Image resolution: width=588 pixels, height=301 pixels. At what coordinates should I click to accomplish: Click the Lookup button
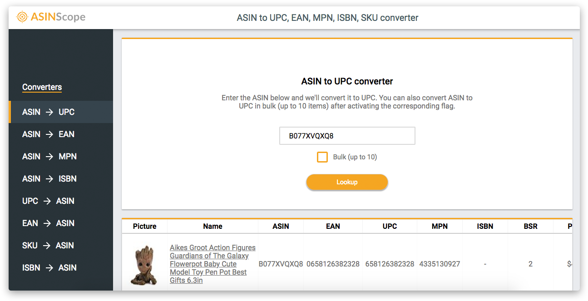347,182
